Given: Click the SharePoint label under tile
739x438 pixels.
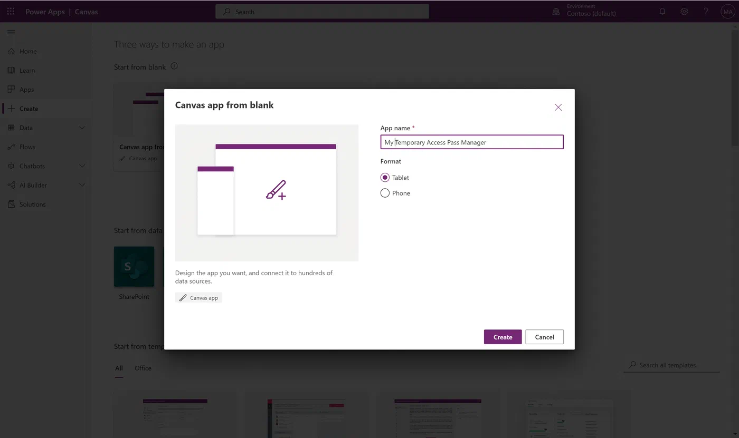Looking at the screenshot, I should [x=134, y=297].
